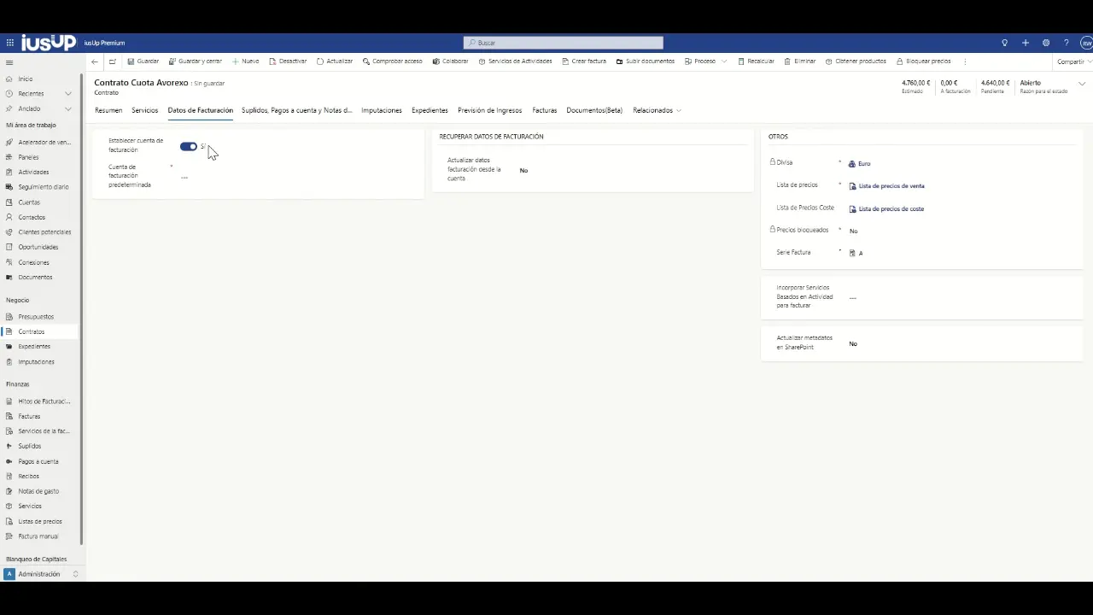The width and height of the screenshot is (1093, 615).
Task: Click the lightbulb assistant icon
Action: [1004, 43]
